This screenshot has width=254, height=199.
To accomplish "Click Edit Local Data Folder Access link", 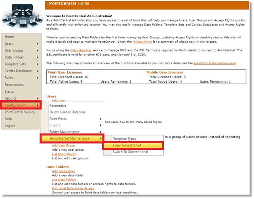I will [73, 188].
